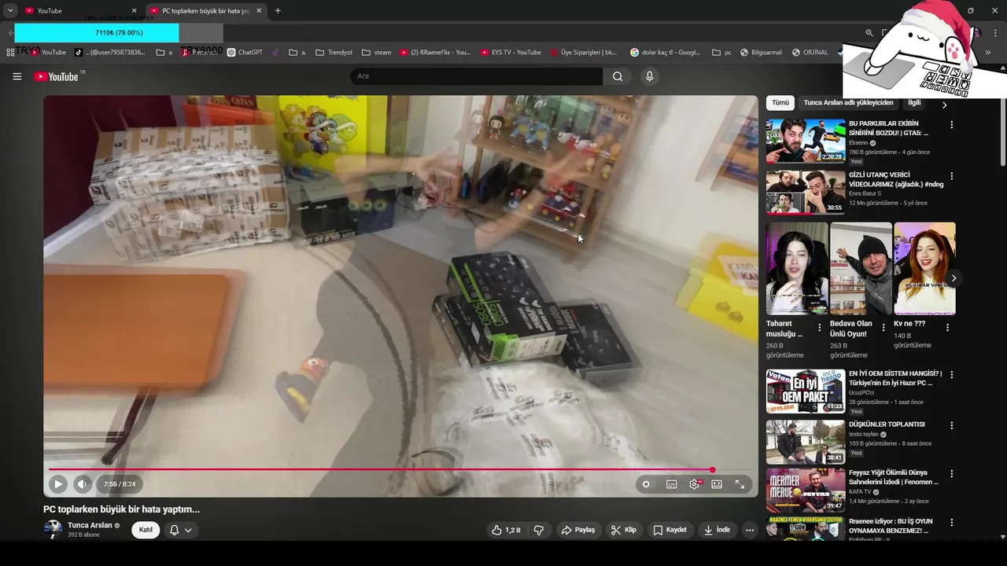
Task: Open options for Taharet musluğu short
Action: 820,328
